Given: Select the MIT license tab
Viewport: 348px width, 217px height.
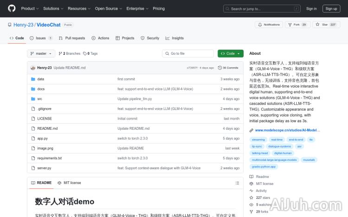Looking at the screenshot, I should click(69, 183).
